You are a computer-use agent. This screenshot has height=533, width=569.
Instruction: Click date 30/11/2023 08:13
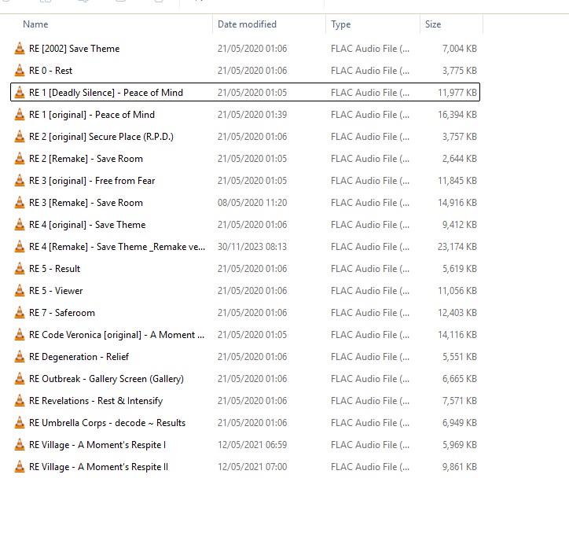[x=252, y=247]
